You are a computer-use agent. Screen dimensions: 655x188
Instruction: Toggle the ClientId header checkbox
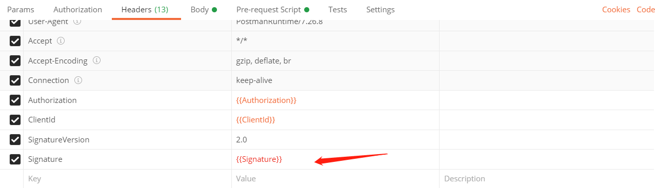(x=15, y=120)
